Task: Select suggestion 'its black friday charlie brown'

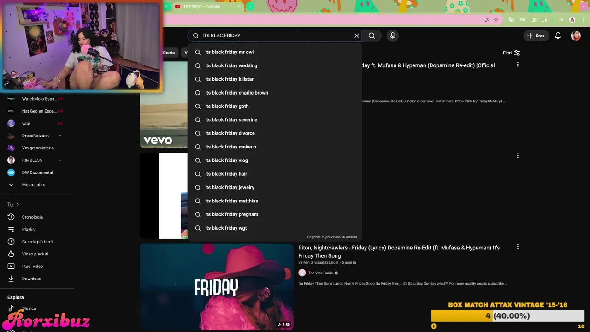Action: (275, 93)
